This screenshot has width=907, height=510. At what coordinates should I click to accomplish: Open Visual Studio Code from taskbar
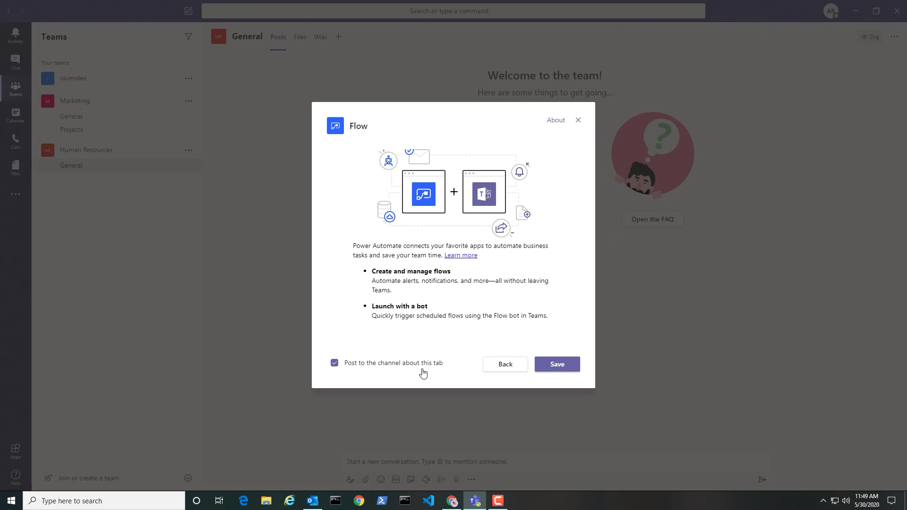(x=428, y=501)
